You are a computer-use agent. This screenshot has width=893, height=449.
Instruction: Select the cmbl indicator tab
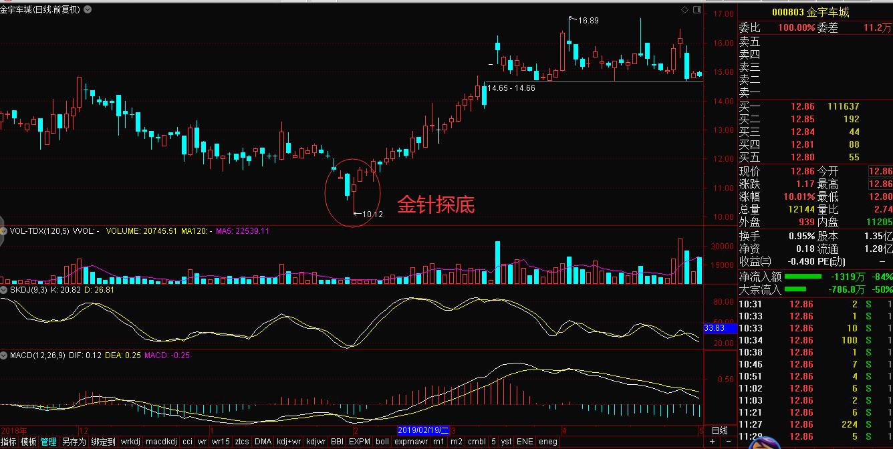pos(477,442)
